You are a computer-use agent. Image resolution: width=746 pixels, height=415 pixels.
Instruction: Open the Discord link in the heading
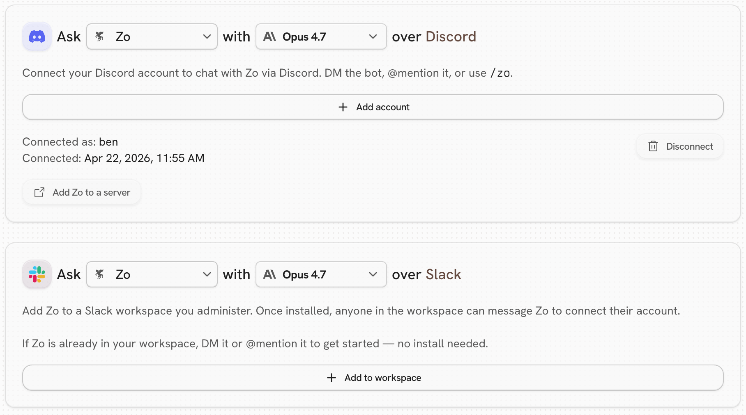(451, 36)
